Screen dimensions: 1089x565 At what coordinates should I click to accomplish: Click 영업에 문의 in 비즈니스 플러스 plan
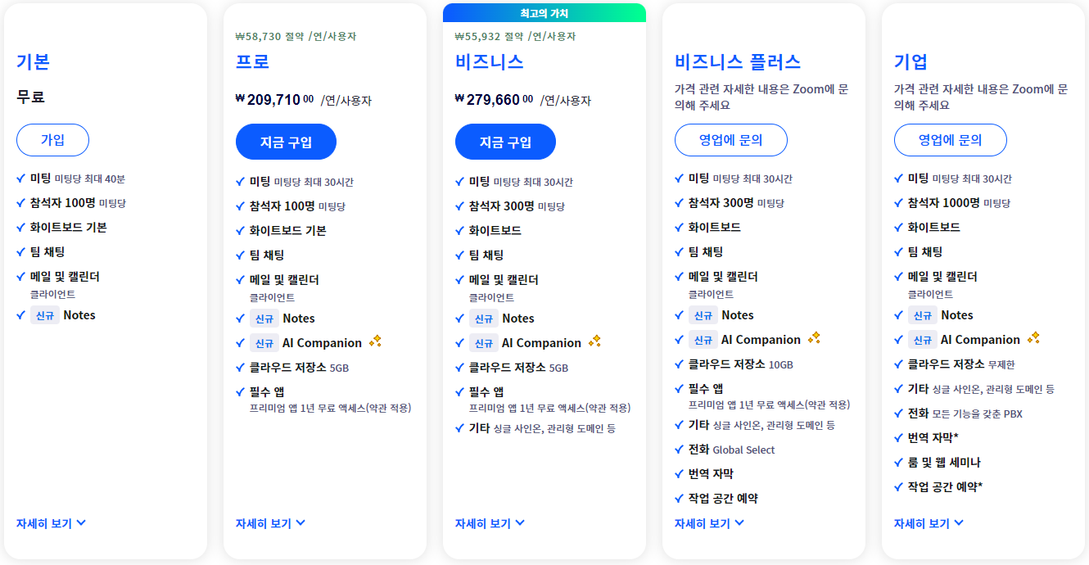[x=730, y=140]
